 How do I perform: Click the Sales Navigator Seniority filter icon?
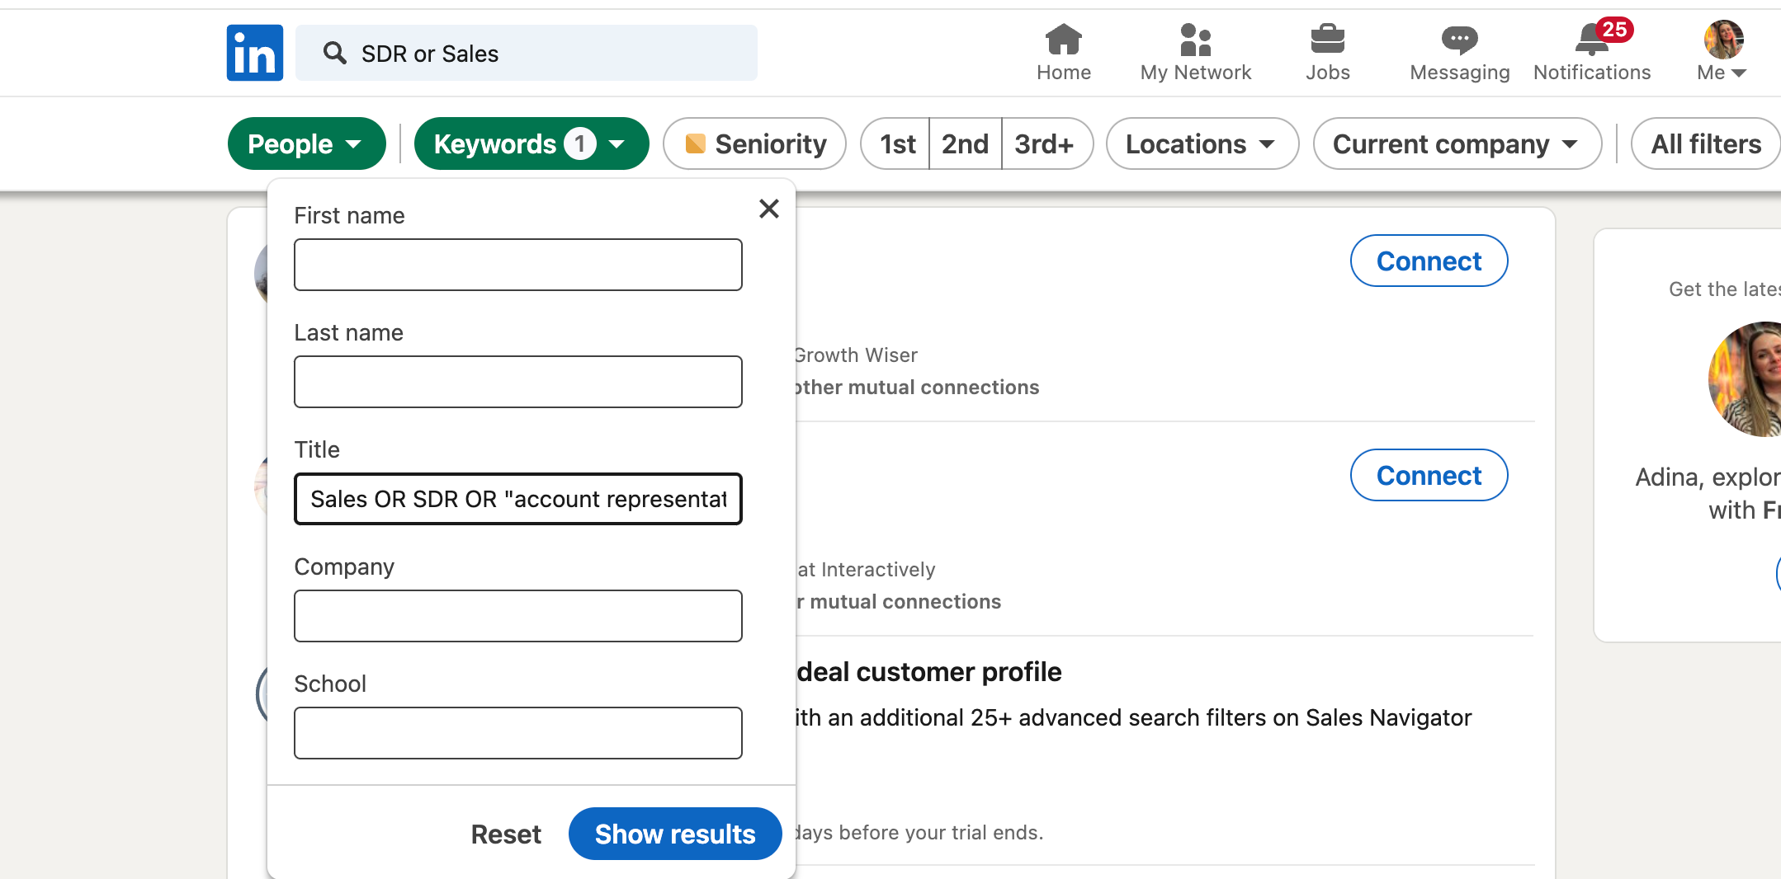click(x=696, y=143)
